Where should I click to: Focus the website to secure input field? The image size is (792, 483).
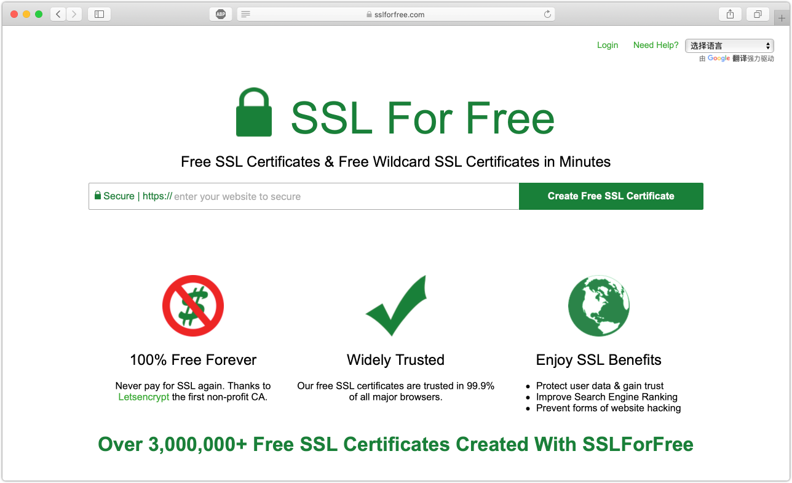[x=304, y=196]
